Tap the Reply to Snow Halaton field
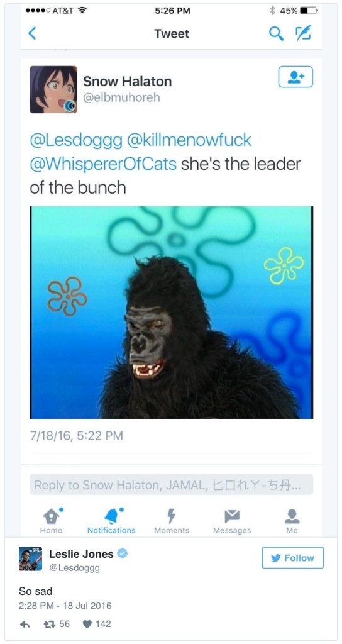342x644 pixels. [x=172, y=485]
